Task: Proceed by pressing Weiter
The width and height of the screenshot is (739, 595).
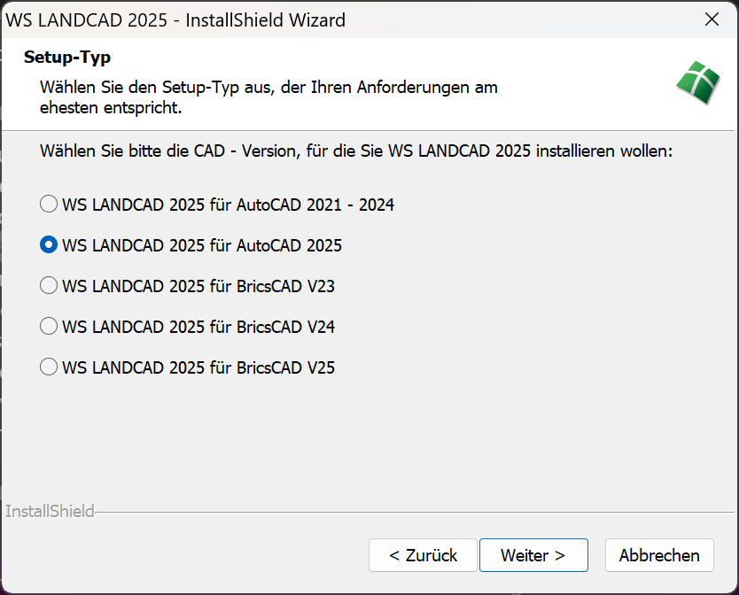Action: coord(533,555)
